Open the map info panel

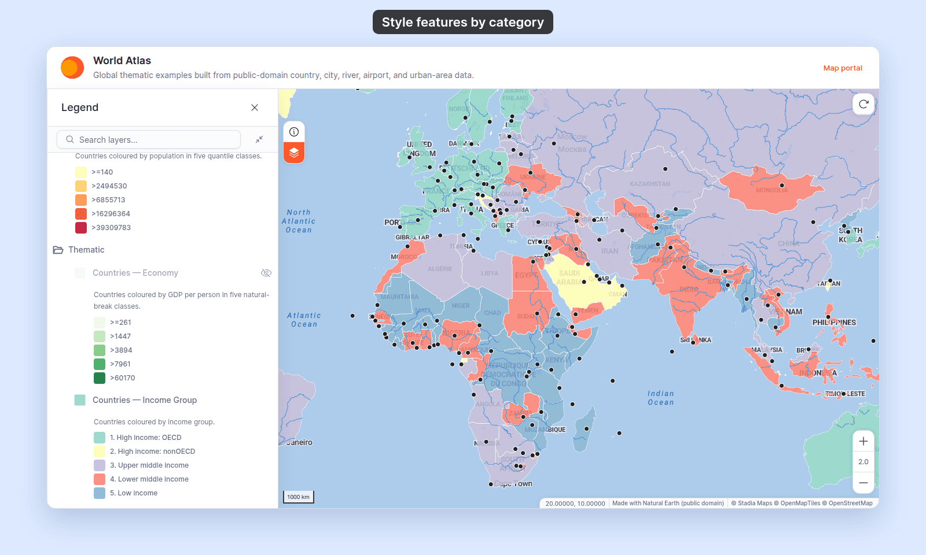294,132
